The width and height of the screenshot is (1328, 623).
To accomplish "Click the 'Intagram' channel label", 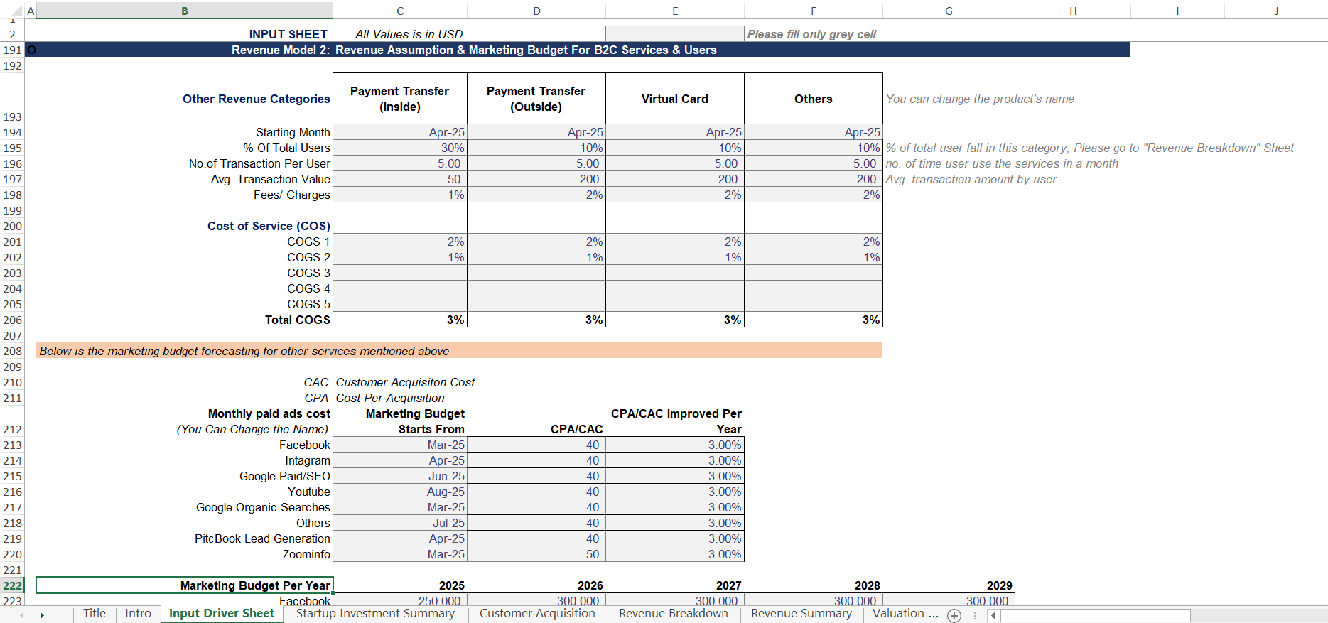I will 308,460.
